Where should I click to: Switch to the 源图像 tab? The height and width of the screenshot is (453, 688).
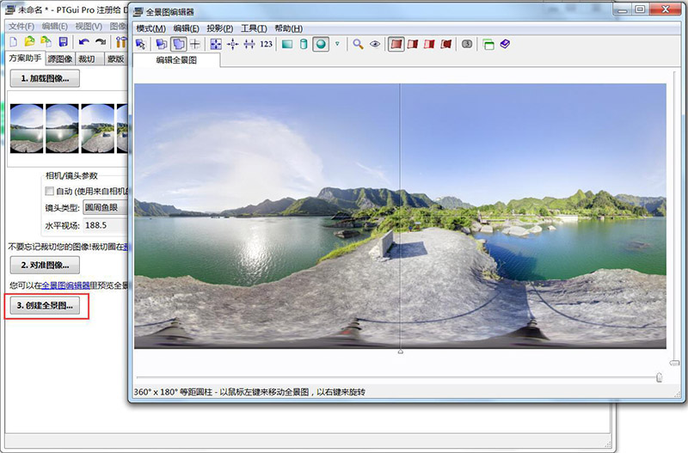tap(58, 58)
